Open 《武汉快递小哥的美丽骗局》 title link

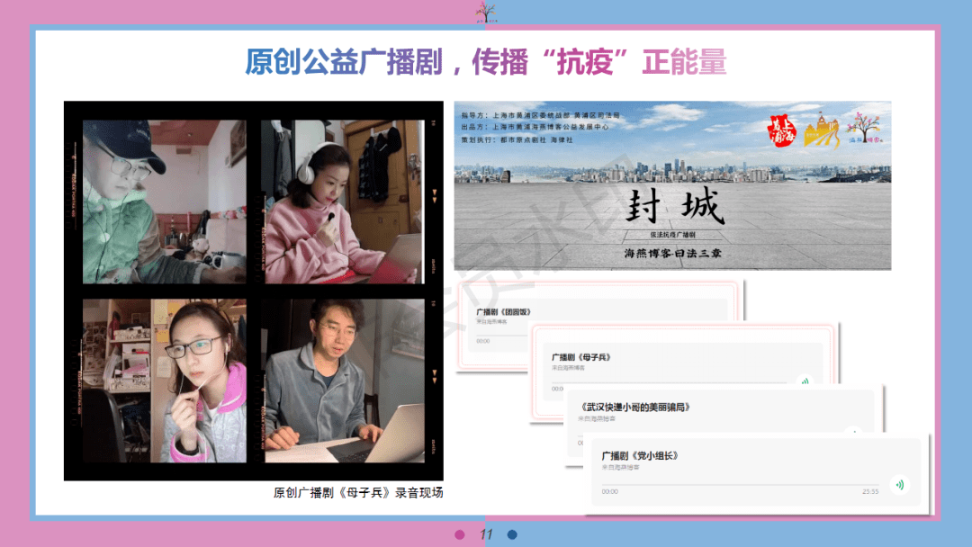pyautogui.click(x=636, y=406)
